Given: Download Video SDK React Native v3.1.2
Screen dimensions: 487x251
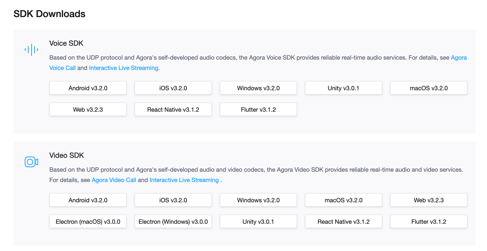Looking at the screenshot, I should tap(344, 221).
